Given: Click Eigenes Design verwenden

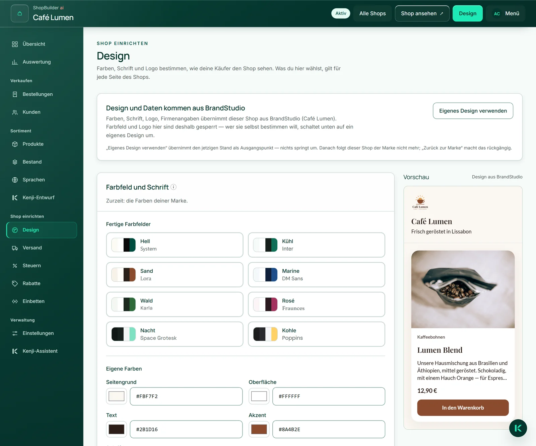Looking at the screenshot, I should click(x=473, y=111).
